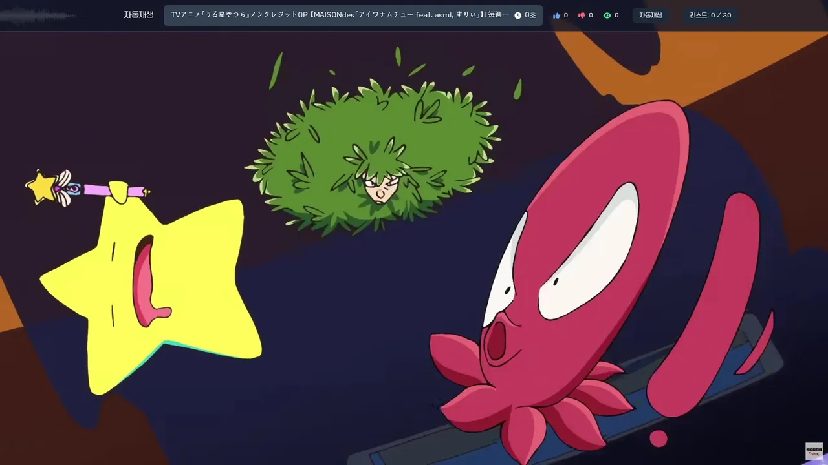Click the clock icon beside 0초
This screenshot has height=465, width=828.
coord(517,15)
